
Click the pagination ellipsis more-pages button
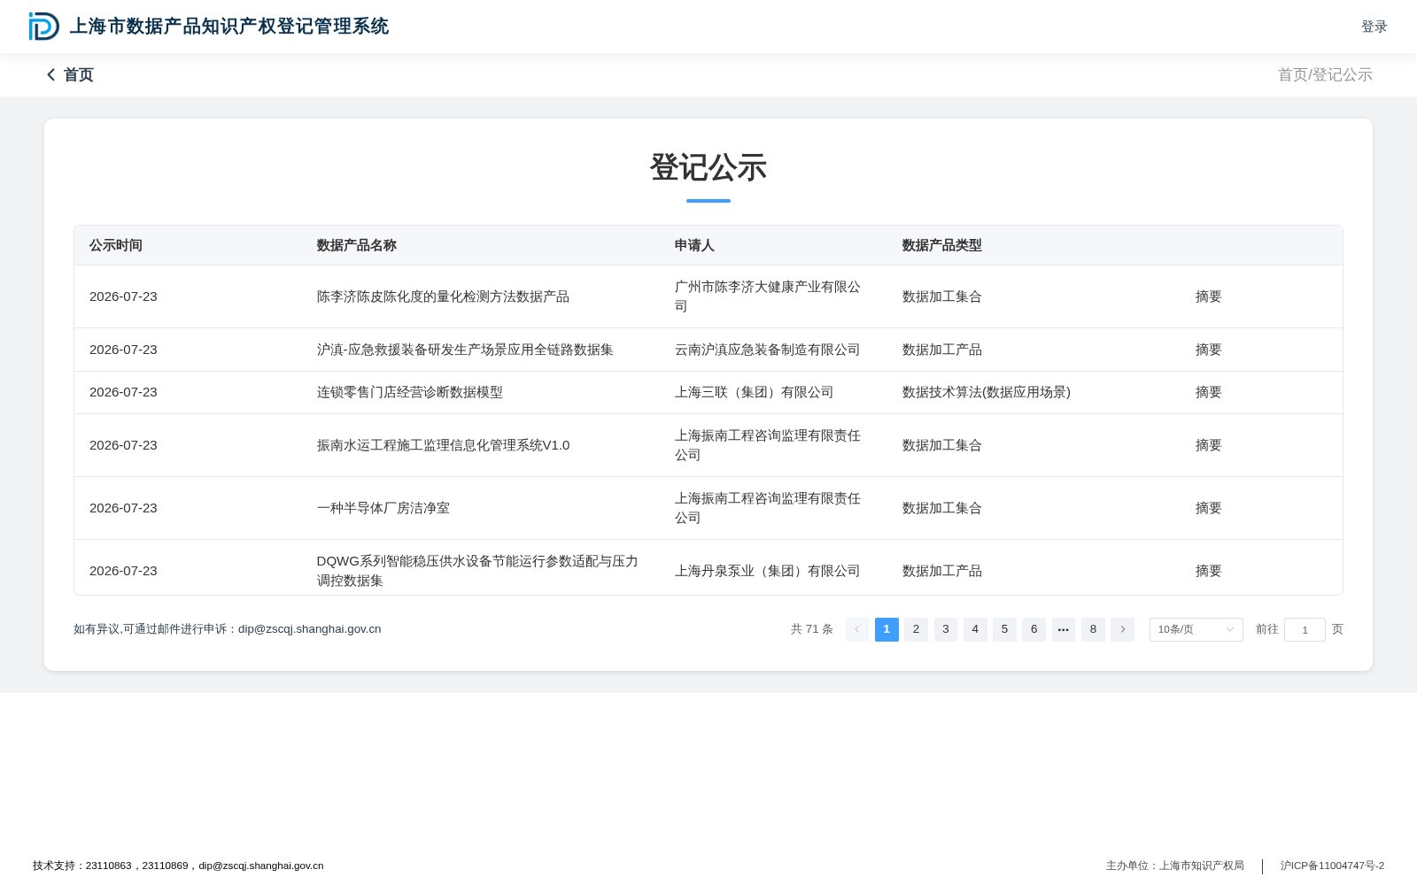[x=1064, y=629]
